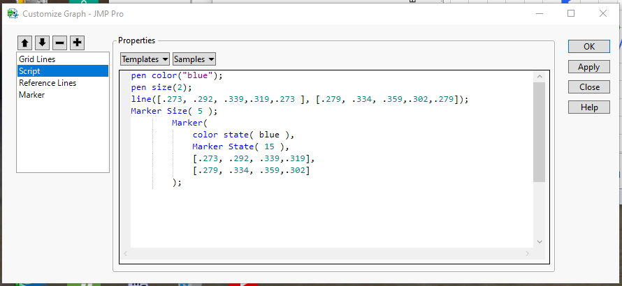
Task: Click the closing ); line of Marker
Action: (x=177, y=183)
